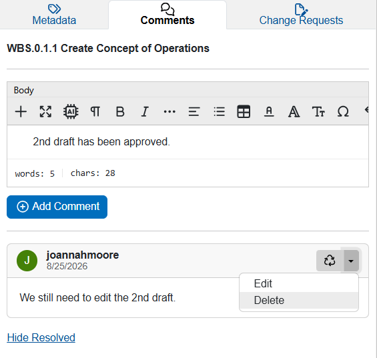Insert special character with Omega icon

[x=343, y=112]
